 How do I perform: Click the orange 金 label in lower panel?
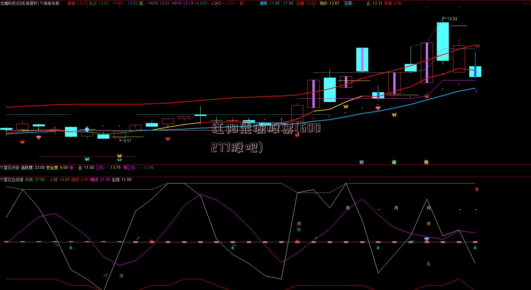(428, 264)
